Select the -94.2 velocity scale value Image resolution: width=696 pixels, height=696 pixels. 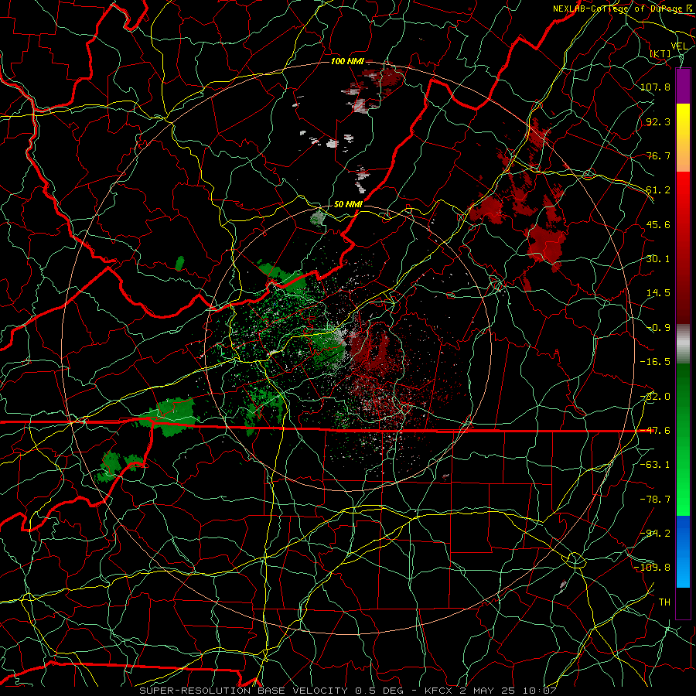tap(655, 534)
